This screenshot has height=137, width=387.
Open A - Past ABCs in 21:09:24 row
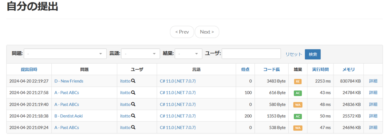(x=67, y=127)
